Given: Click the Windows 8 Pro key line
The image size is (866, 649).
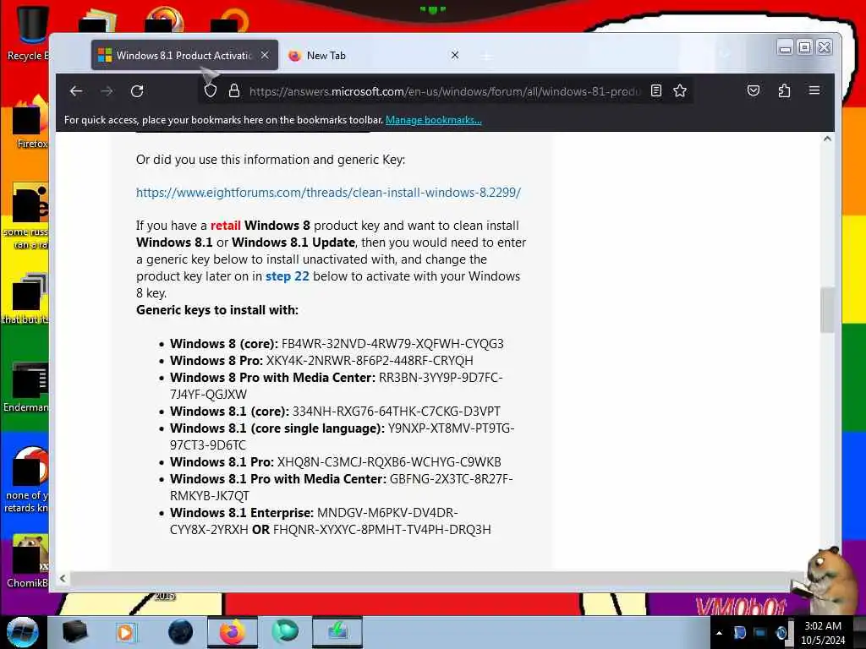Looking at the screenshot, I should [321, 360].
